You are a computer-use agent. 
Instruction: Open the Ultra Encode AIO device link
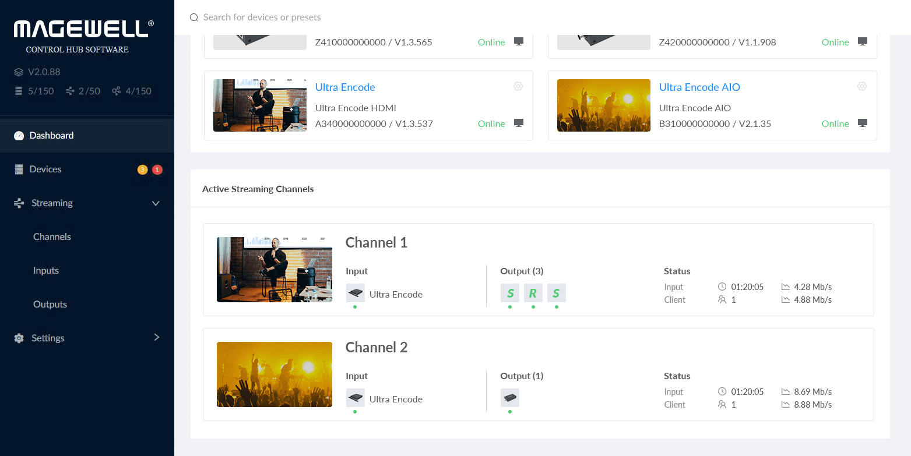[699, 87]
